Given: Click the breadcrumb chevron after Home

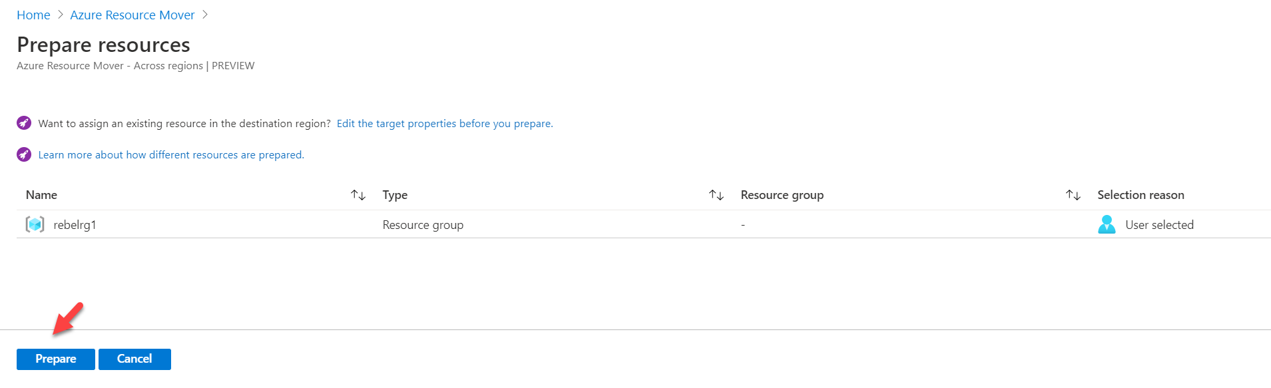Looking at the screenshot, I should 61,15.
